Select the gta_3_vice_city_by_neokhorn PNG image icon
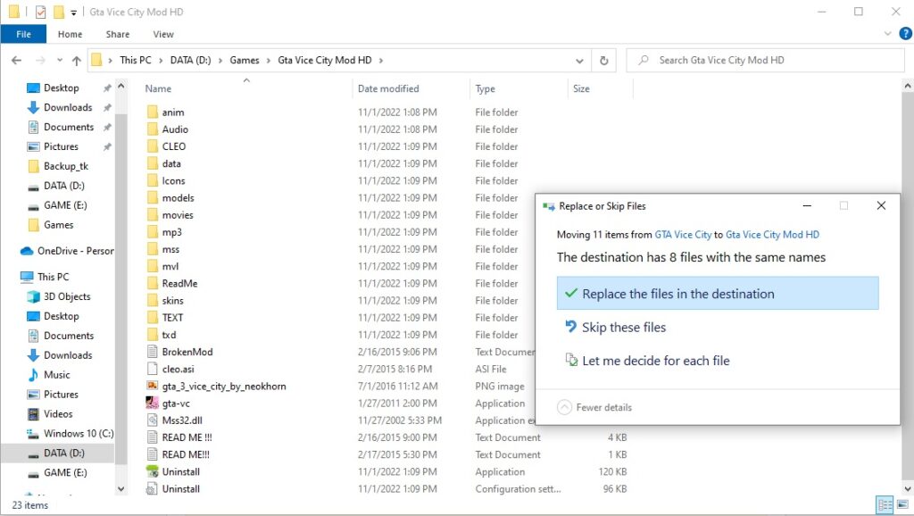The width and height of the screenshot is (914, 516). click(x=152, y=386)
